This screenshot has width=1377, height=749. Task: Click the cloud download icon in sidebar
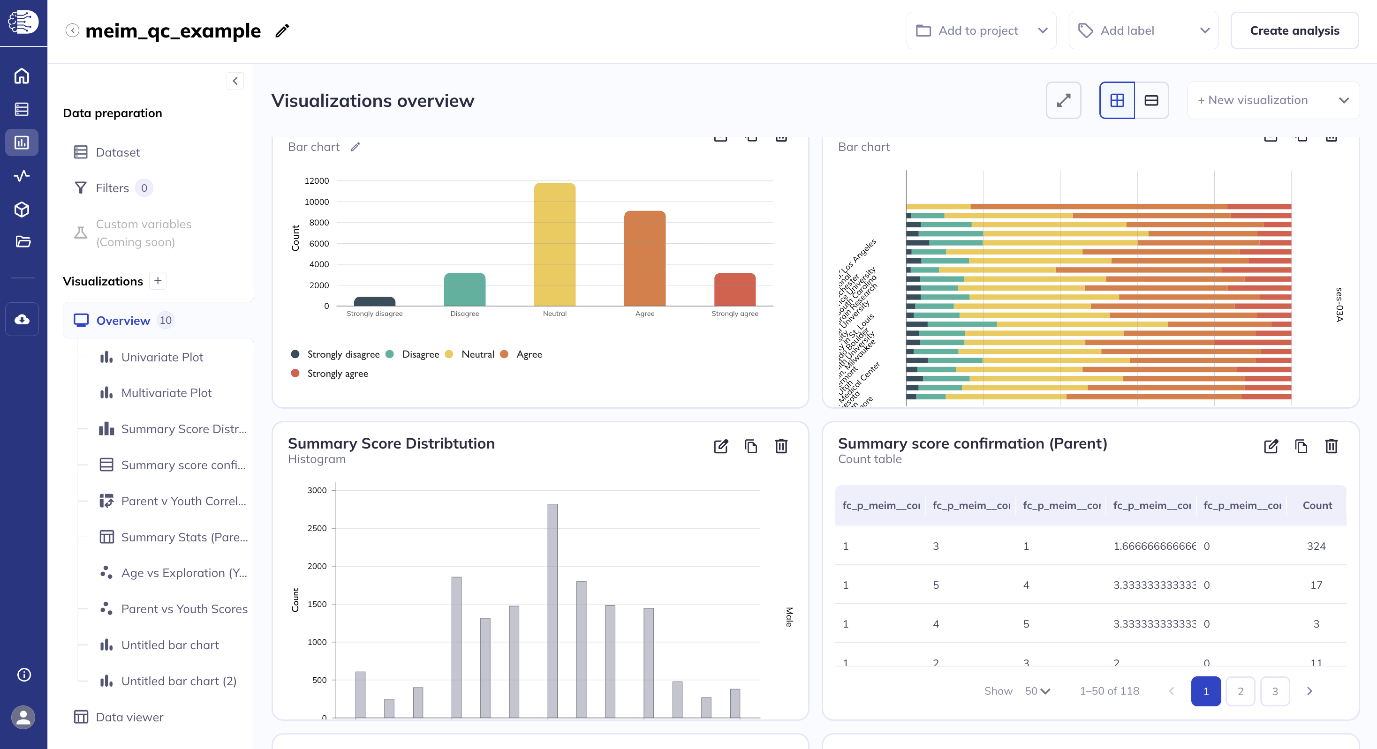pos(22,320)
